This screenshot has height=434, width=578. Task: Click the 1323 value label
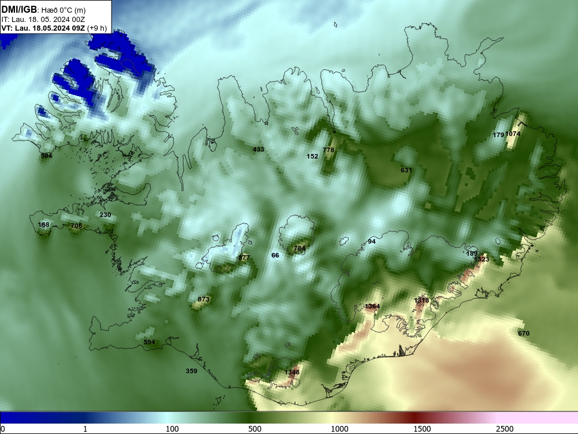481,259
